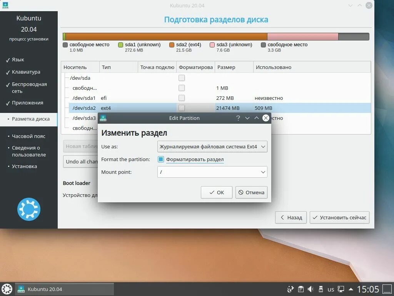Click the Kubuntu gear logo in sidebar
394x296 pixels.
pos(29,209)
